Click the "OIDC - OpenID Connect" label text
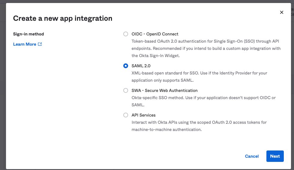The height and width of the screenshot is (170, 294). (155, 34)
